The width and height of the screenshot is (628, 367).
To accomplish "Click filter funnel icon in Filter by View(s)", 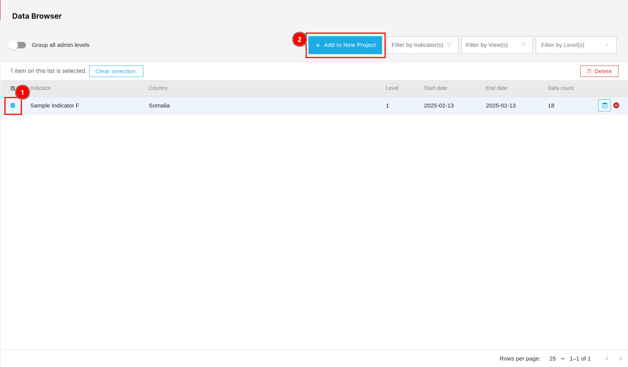I will coord(524,45).
